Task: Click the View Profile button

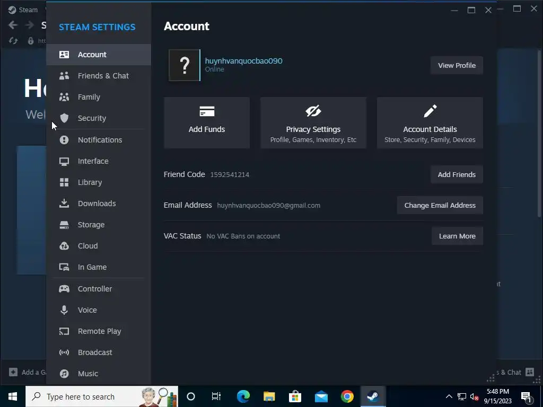Action: tap(457, 65)
